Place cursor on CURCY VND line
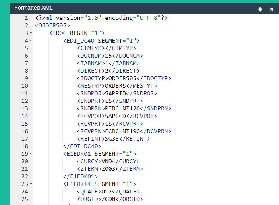Image resolution: width=279 pixels, height=205 pixels. point(108,162)
